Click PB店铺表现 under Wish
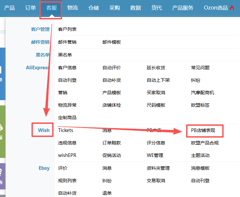The width and height of the screenshot is (240, 197). (203, 130)
